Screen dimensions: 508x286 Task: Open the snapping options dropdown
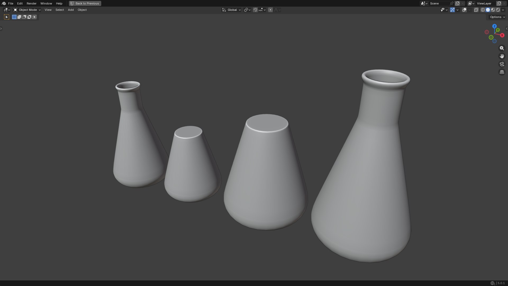coord(262,10)
